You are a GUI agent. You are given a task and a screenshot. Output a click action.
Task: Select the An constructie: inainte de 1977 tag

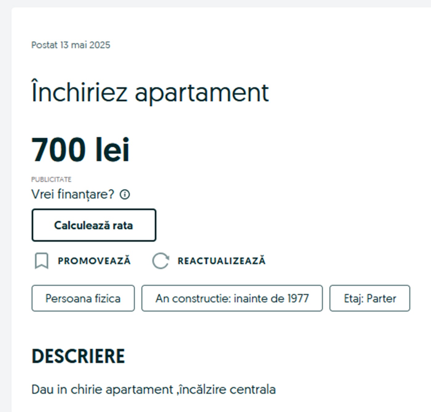pyautogui.click(x=232, y=298)
